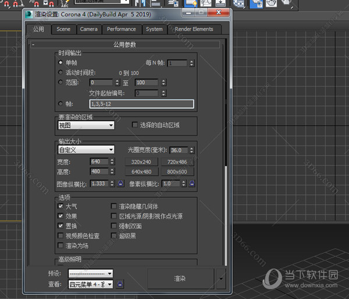Adjust the 宽度 width spinner
Screen dimensions: 349x299
click(x=112, y=162)
